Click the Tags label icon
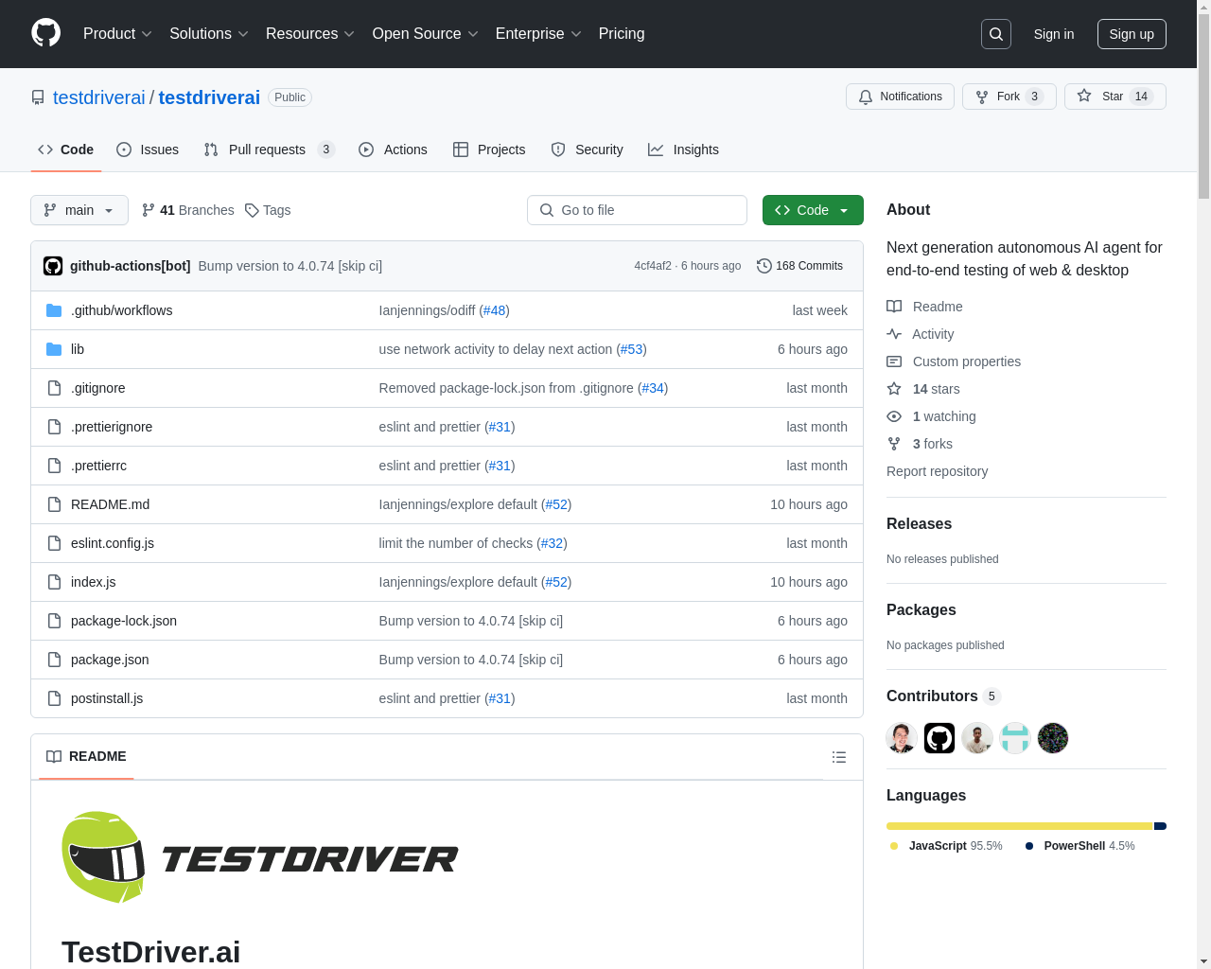 (x=252, y=210)
